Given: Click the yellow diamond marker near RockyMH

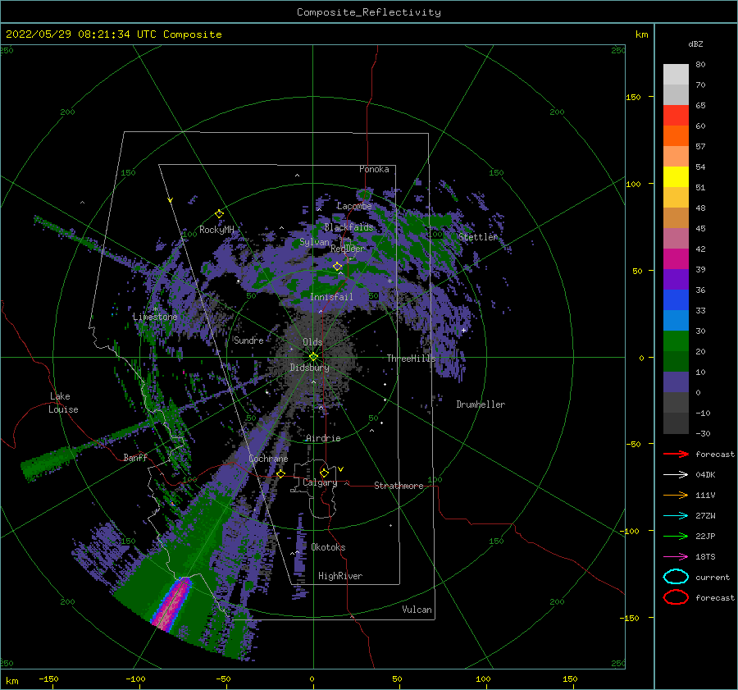Looking at the screenshot, I should coord(219,214).
